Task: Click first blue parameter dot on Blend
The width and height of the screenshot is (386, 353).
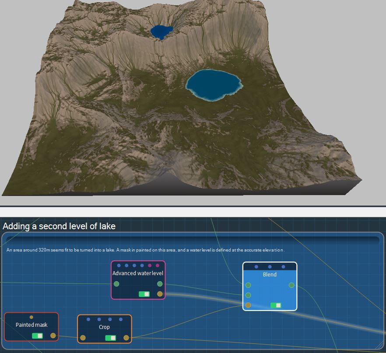Action: tap(256, 267)
